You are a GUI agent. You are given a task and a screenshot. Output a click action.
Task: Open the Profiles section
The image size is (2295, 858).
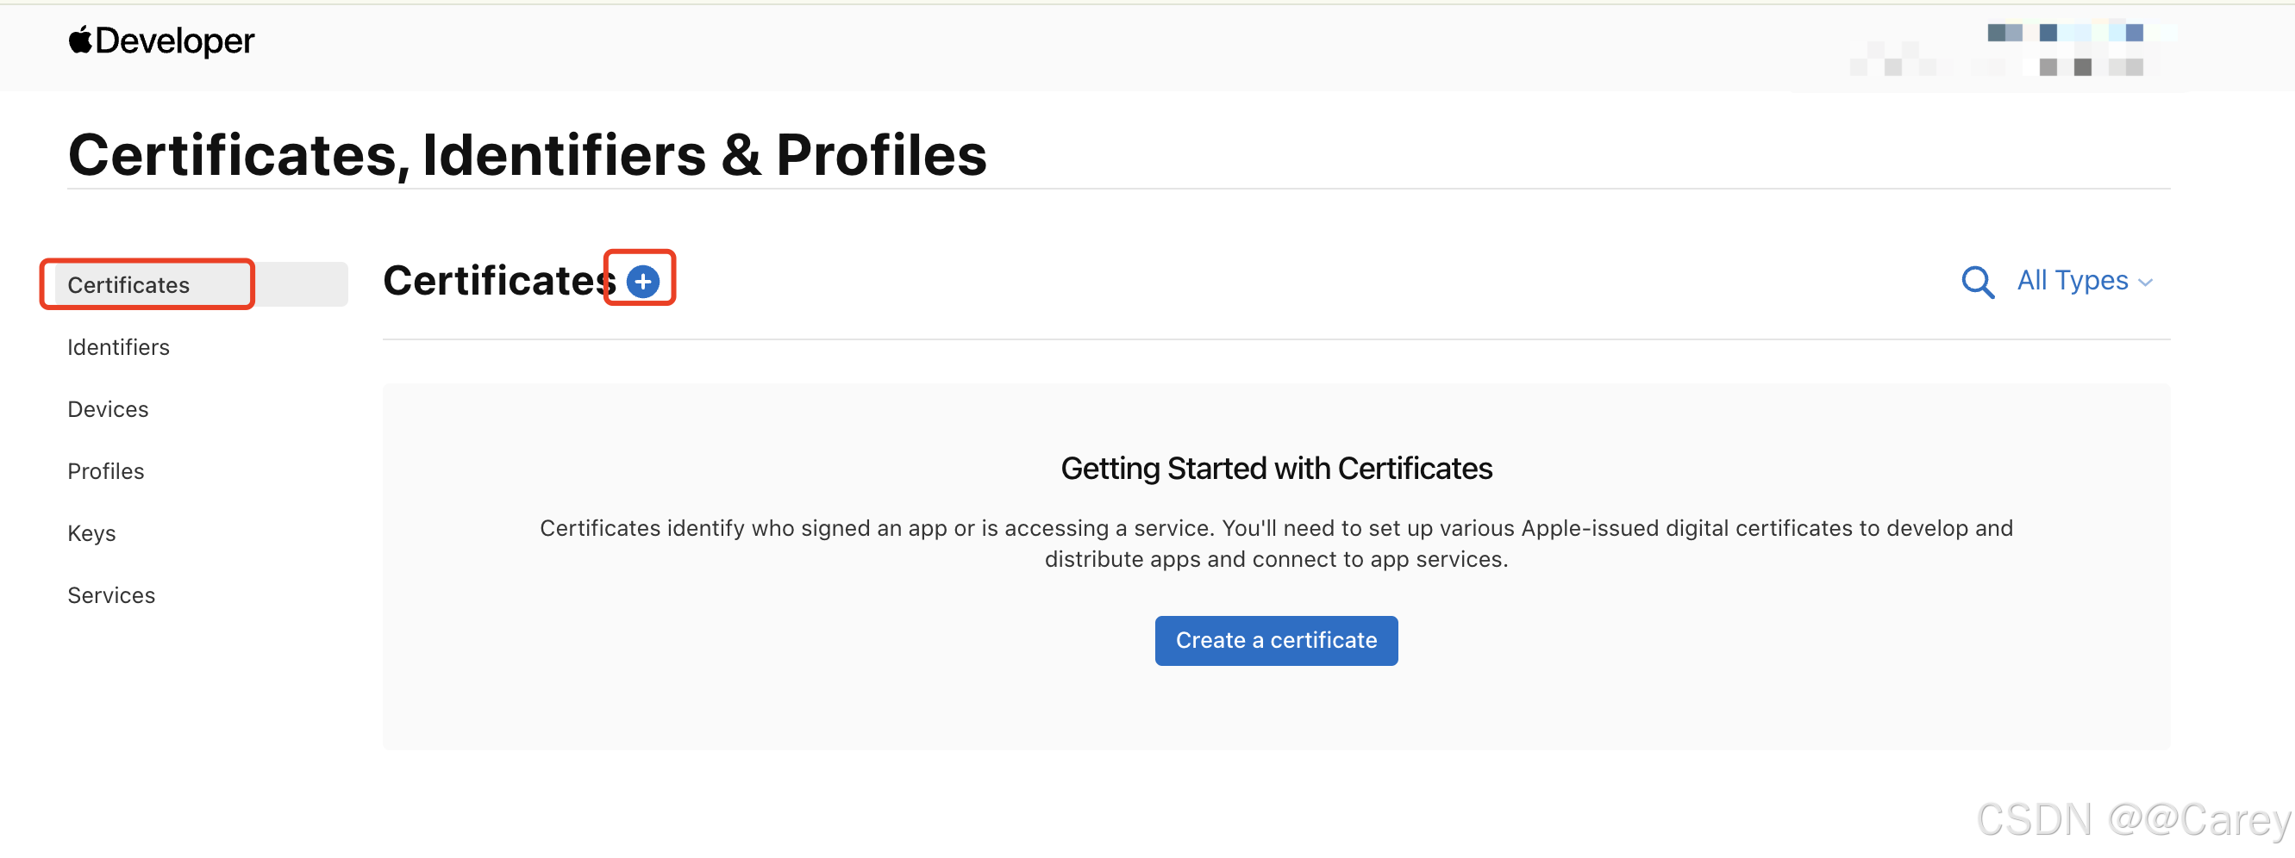coord(106,472)
